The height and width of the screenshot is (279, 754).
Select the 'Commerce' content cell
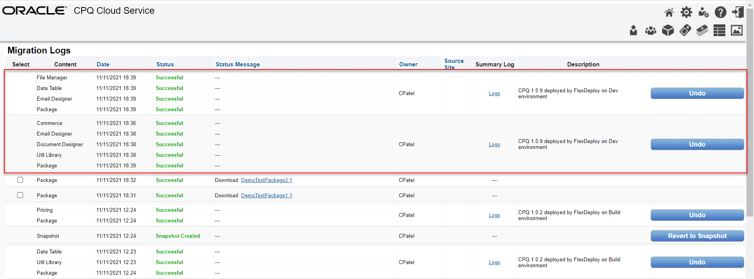pyautogui.click(x=49, y=123)
